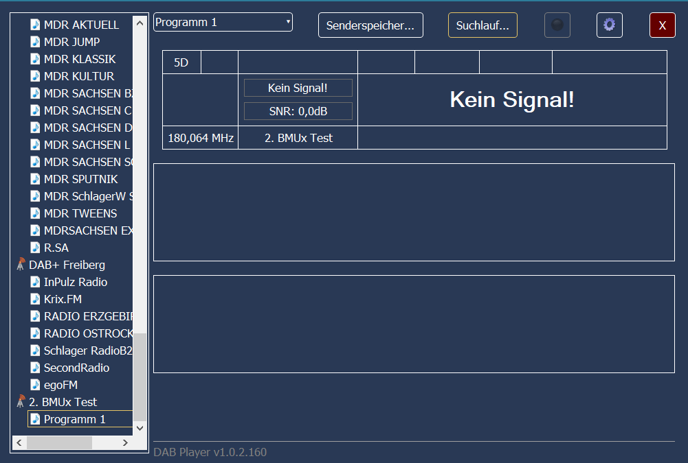Click the settings gear icon
Screen dimensions: 688x463
coord(609,25)
